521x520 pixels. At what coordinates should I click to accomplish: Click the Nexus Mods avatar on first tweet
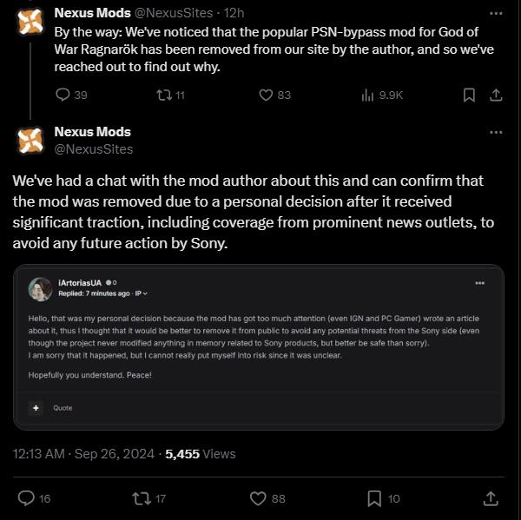click(30, 21)
